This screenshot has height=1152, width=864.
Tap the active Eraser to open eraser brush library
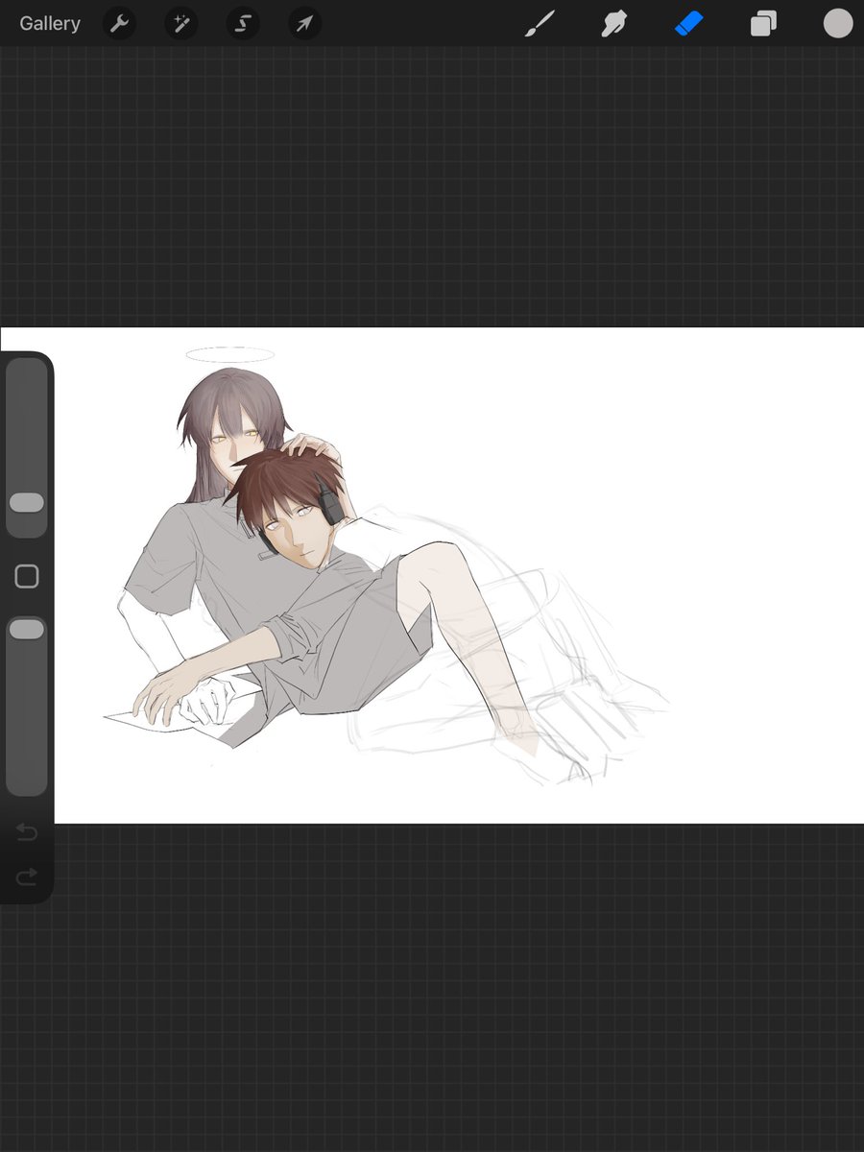(689, 24)
